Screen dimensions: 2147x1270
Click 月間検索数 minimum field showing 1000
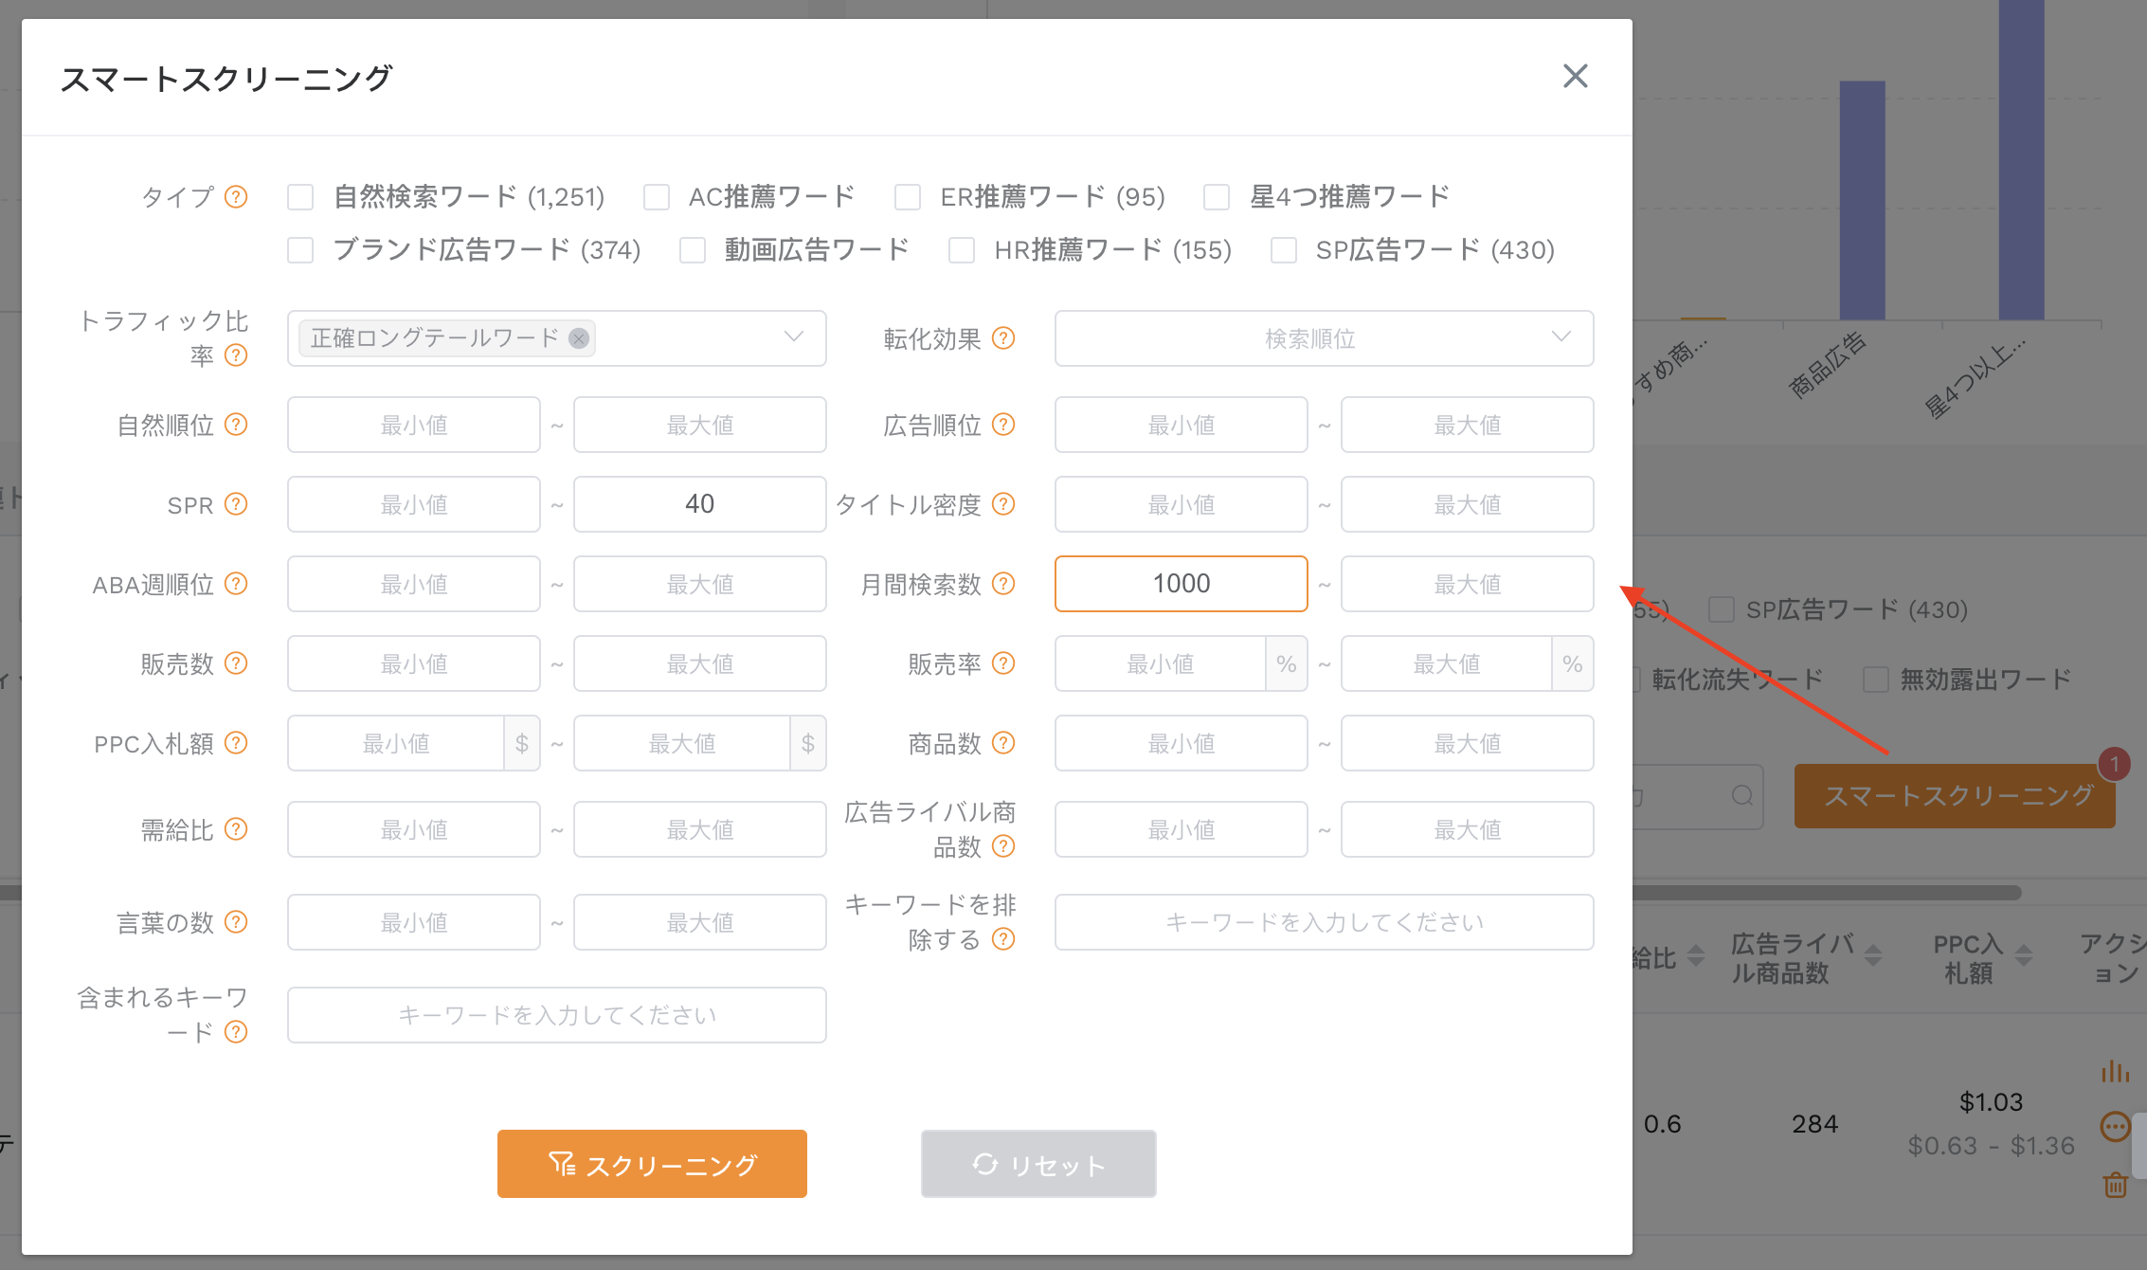click(1181, 584)
